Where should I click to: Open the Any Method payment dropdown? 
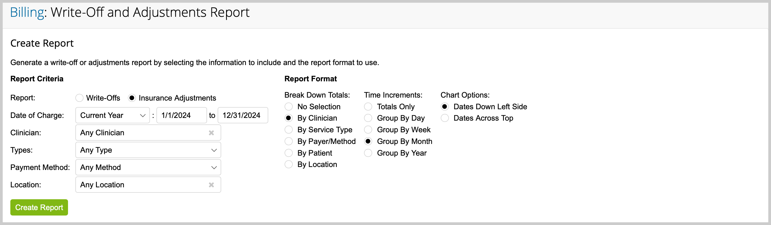pyautogui.click(x=148, y=168)
